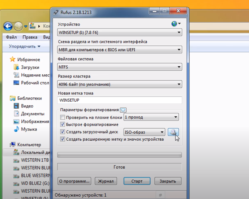Click Обнаружено устройств: 1 status text
The image size is (249, 199).
[x=81, y=195]
